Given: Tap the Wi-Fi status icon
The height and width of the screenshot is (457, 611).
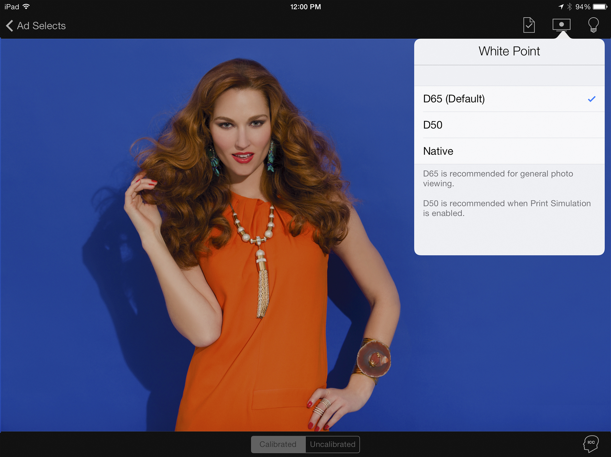Looking at the screenshot, I should [26, 6].
